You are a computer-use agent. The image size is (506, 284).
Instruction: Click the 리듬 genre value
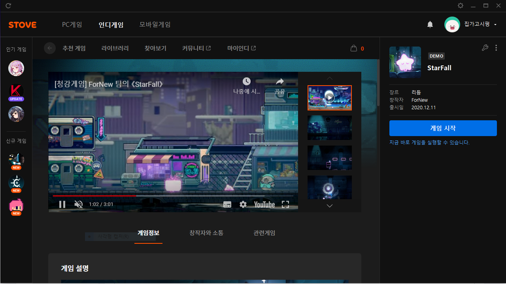[x=416, y=92]
